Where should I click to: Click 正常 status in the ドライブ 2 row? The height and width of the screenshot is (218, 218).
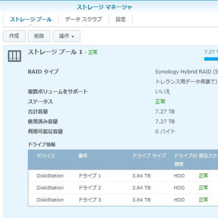(203, 188)
